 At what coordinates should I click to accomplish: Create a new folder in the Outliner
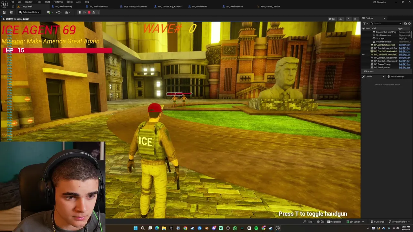pyautogui.click(x=406, y=24)
